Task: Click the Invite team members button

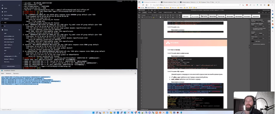Action: click(x=11, y=66)
